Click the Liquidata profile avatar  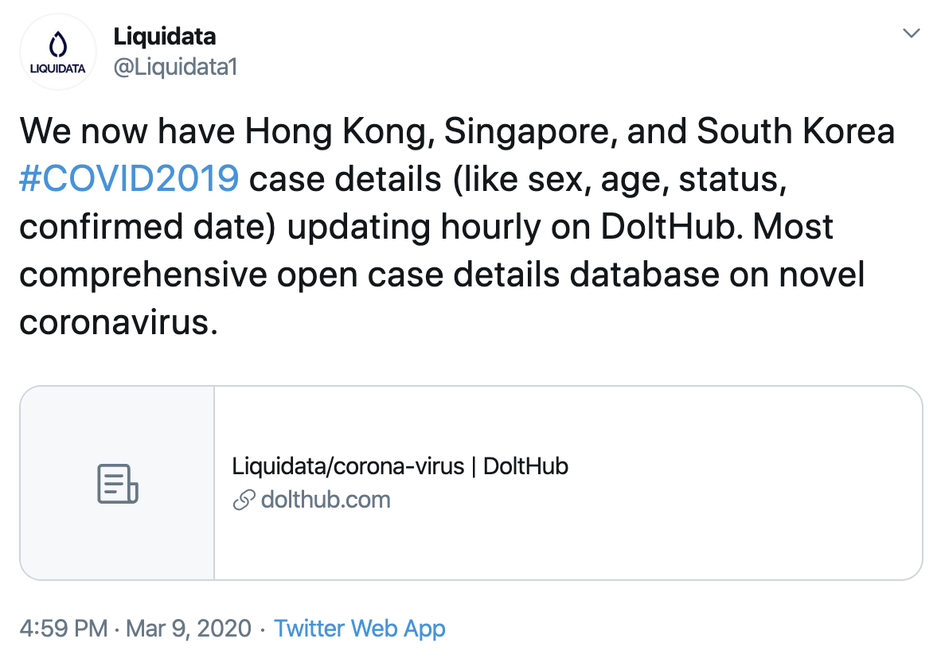click(x=57, y=52)
